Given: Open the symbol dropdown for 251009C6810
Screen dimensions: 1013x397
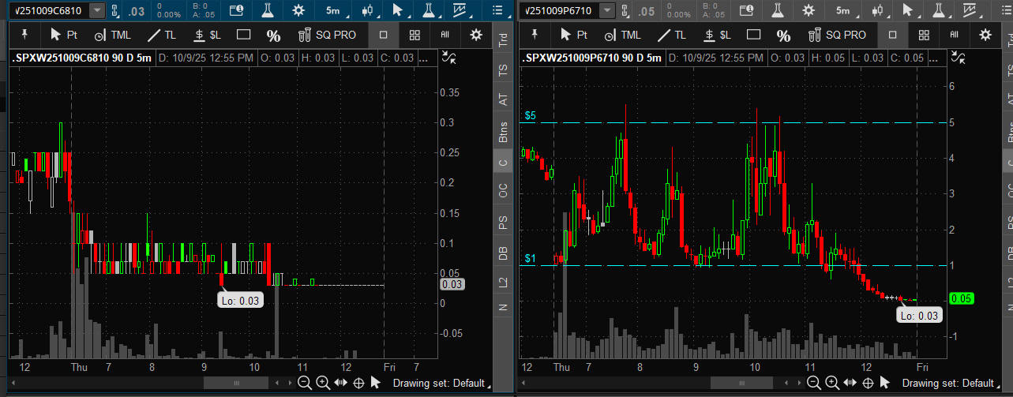Looking at the screenshot, I should tap(96, 10).
